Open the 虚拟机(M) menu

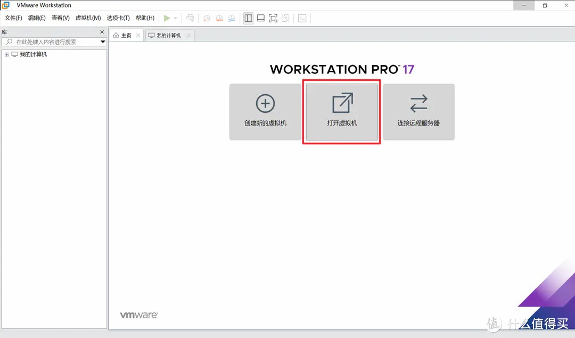click(x=88, y=18)
